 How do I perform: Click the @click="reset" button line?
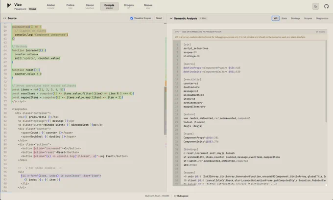(50, 152)
